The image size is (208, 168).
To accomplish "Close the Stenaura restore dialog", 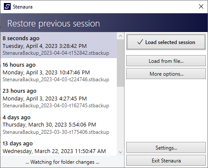I will pos(201,6).
